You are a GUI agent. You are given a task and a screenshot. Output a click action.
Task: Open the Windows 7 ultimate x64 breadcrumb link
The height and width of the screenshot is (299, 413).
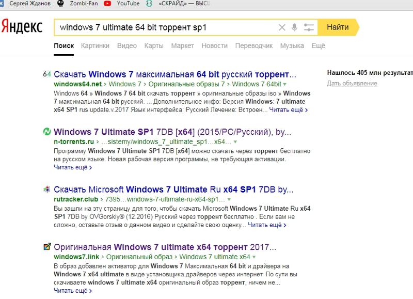click(x=215, y=257)
